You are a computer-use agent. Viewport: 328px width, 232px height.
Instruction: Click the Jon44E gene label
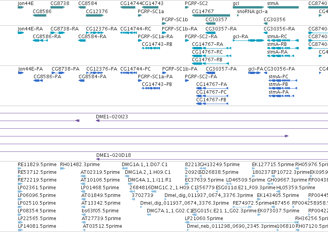[25, 3]
